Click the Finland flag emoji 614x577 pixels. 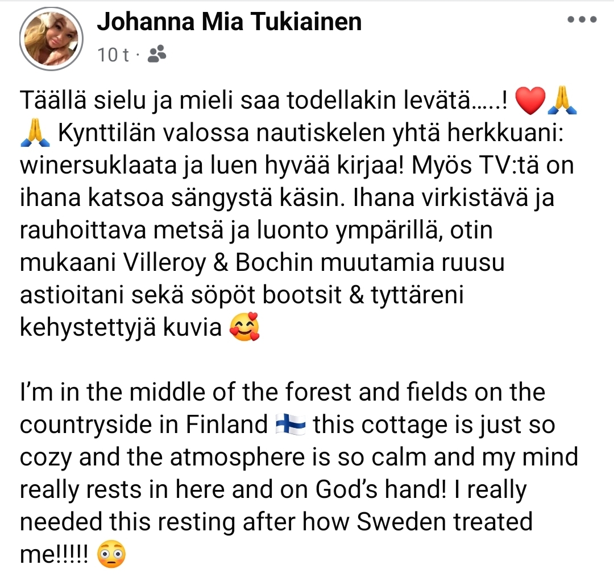(x=290, y=424)
